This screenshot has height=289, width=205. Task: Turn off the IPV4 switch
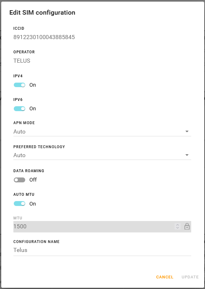click(x=19, y=85)
